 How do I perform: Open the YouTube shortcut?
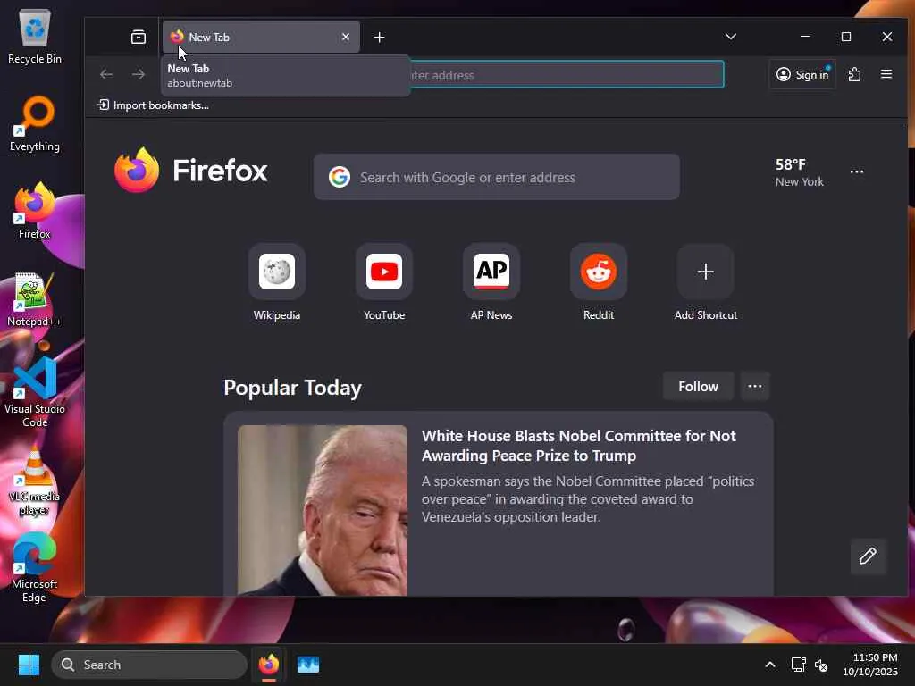[x=384, y=282]
